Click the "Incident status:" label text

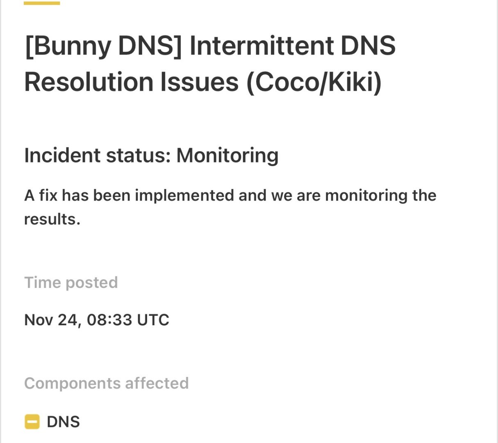click(x=98, y=155)
